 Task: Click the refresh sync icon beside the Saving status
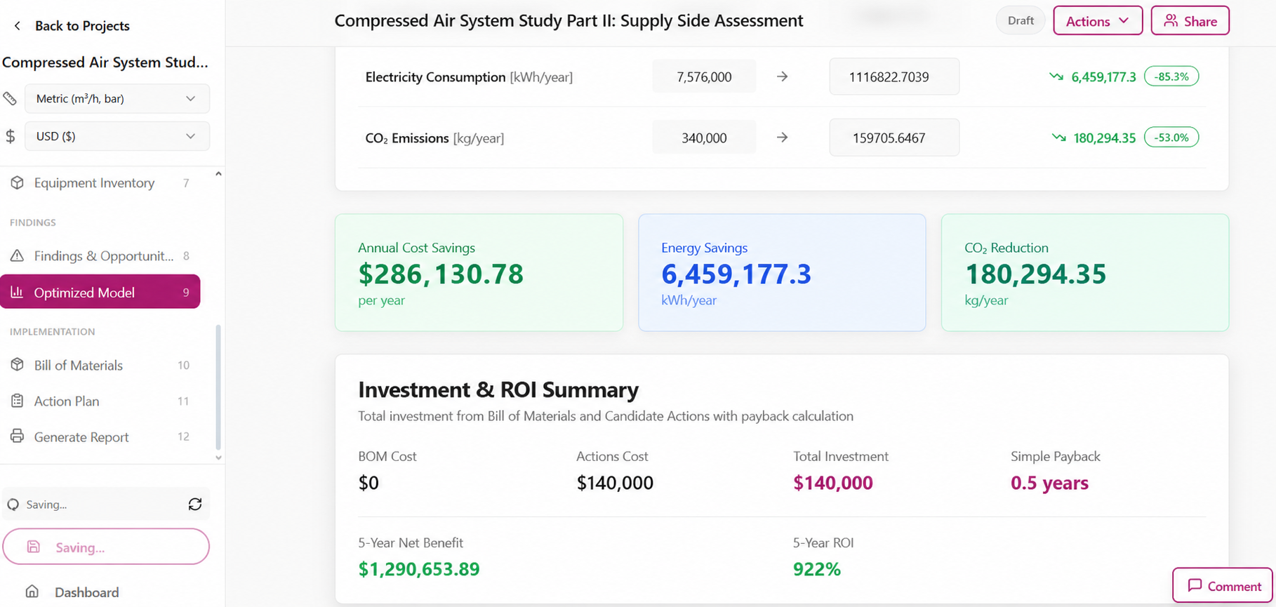pos(195,504)
